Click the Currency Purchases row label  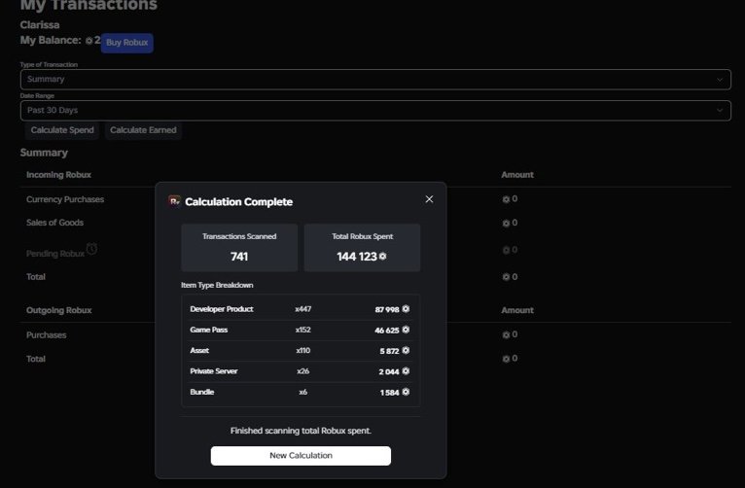tap(65, 199)
